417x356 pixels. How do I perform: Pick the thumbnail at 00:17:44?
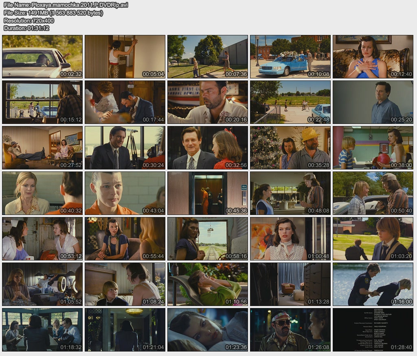pyautogui.click(x=125, y=102)
